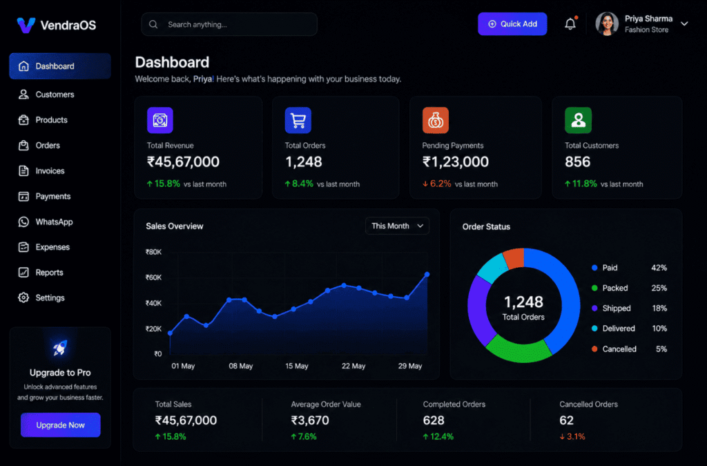This screenshot has width=707, height=466.
Task: Click the Total Customers green icon
Action: pyautogui.click(x=578, y=120)
